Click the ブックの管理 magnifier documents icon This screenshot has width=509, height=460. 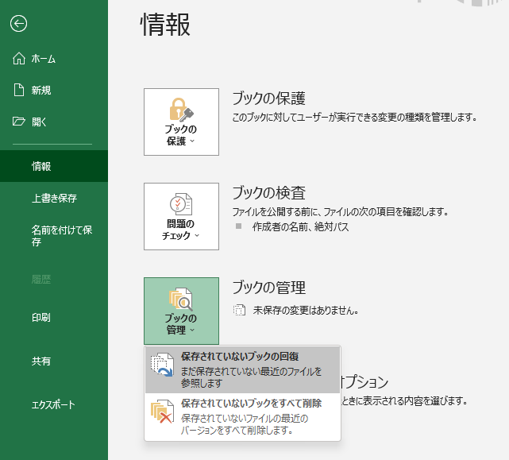pyautogui.click(x=181, y=299)
